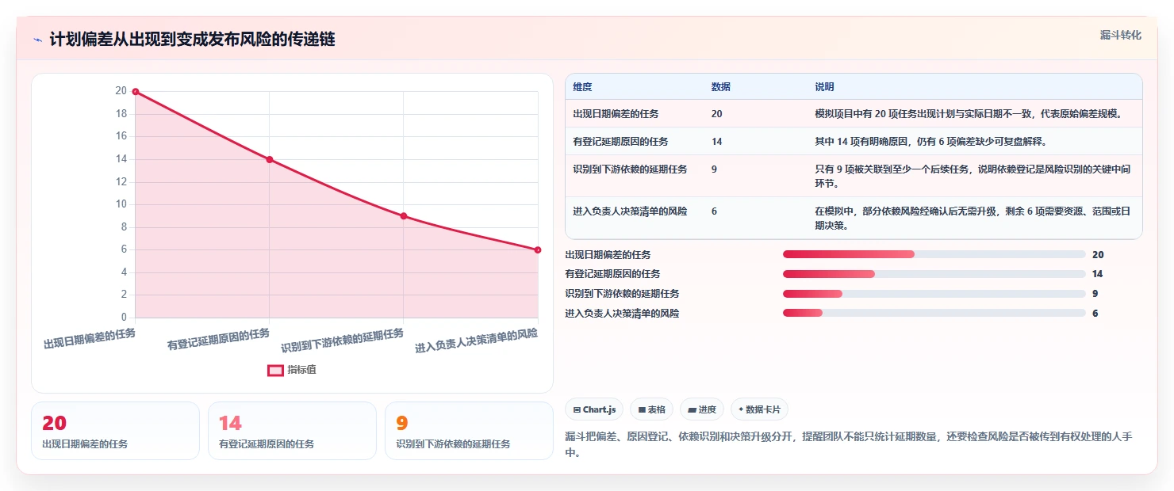The height and width of the screenshot is (491, 1174).
Task: Click the value 20 at the end of the progress bar
Action: [x=1098, y=255]
